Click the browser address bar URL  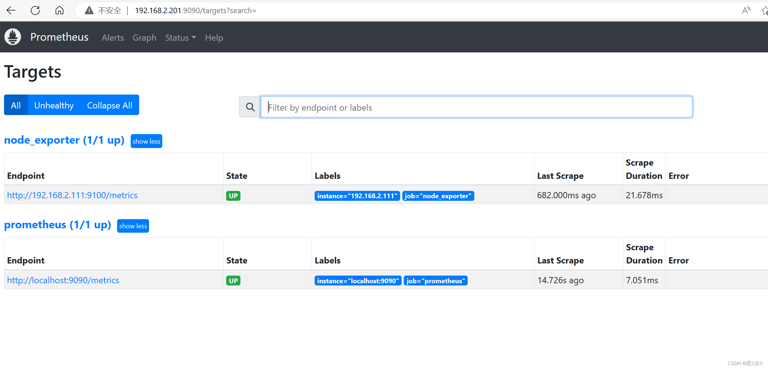point(196,11)
